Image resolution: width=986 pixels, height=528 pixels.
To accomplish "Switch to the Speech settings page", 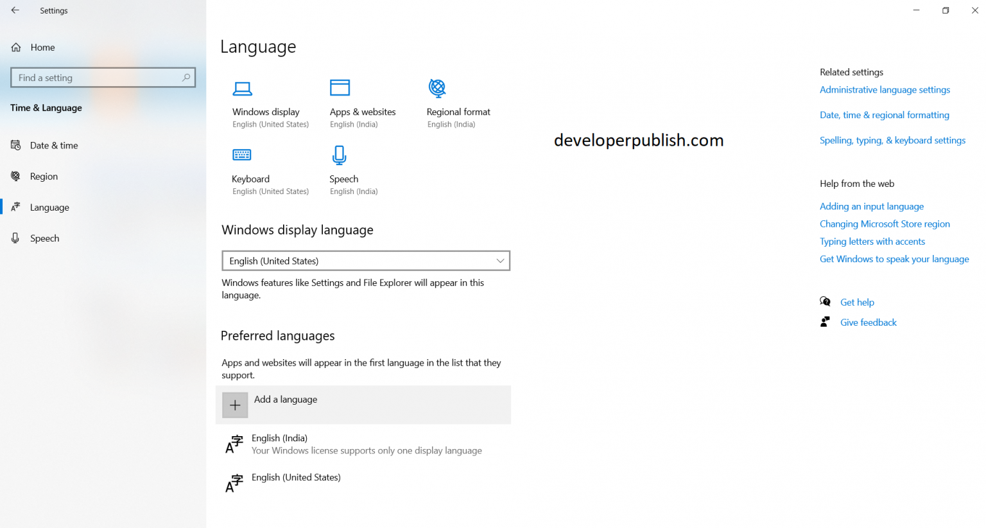I will pyautogui.click(x=44, y=238).
